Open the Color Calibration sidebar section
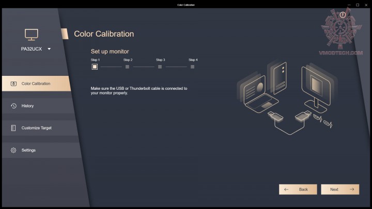The height and width of the screenshot is (209, 372). (x=36, y=84)
